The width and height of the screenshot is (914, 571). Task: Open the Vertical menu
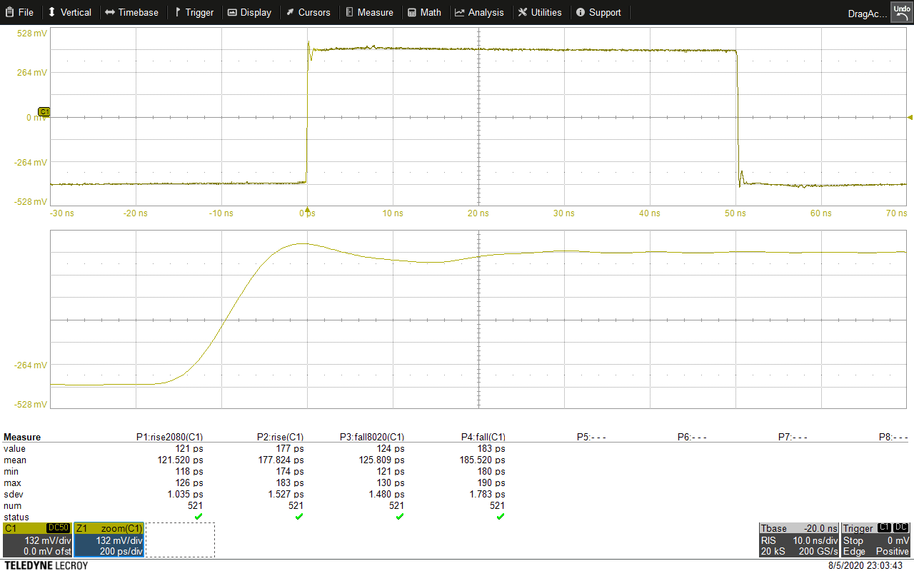click(x=69, y=12)
